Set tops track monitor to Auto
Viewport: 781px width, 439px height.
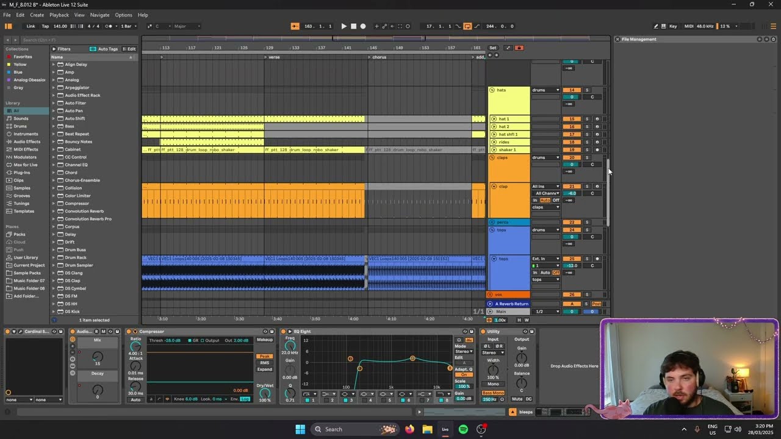[545, 273]
